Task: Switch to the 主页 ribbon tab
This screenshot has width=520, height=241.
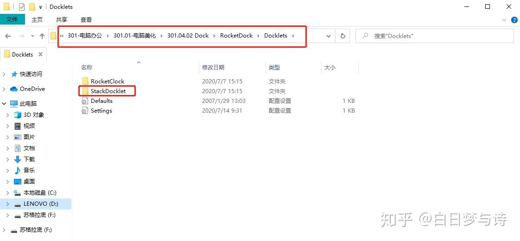Action: click(x=37, y=20)
